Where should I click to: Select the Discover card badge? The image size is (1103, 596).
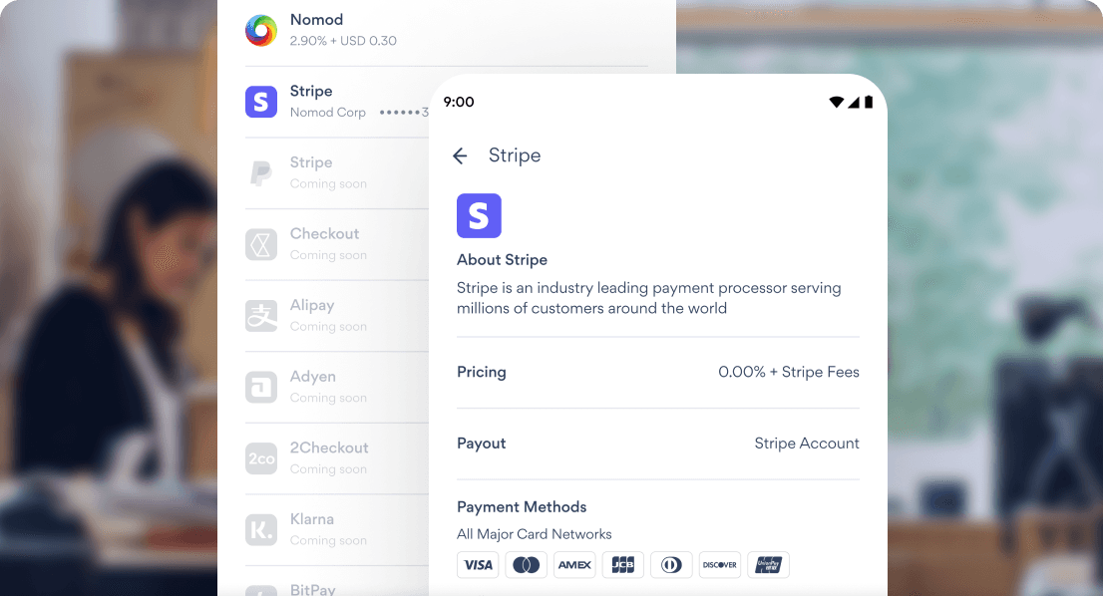pyautogui.click(x=719, y=564)
